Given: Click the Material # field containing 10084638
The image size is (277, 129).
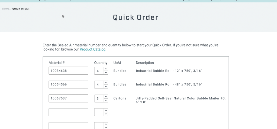Looking at the screenshot, I should [68, 71].
